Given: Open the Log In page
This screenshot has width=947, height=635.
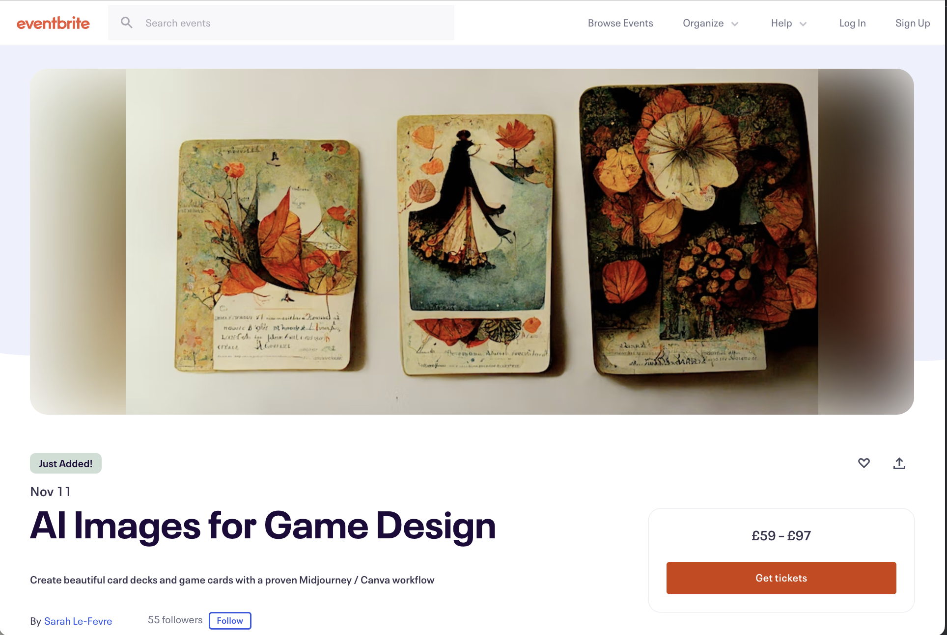Looking at the screenshot, I should coord(852,23).
